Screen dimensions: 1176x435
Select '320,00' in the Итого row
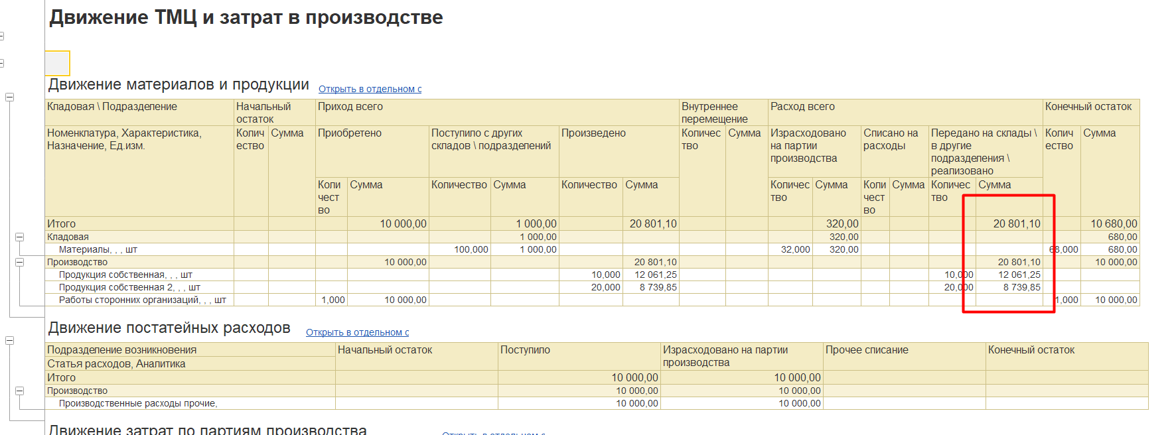(x=837, y=223)
